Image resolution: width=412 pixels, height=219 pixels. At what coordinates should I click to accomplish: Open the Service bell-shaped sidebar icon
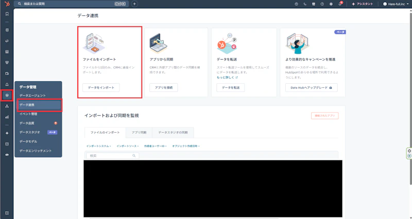click(x=7, y=84)
